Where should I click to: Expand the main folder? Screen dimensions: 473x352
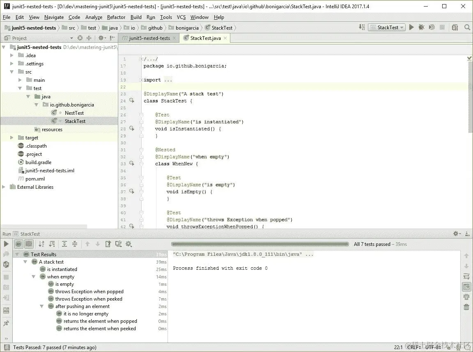click(20, 80)
